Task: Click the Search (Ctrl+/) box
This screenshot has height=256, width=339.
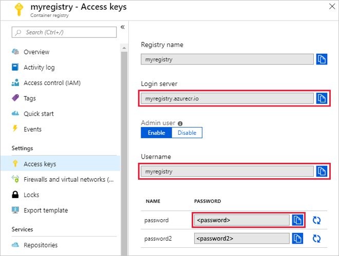Action: (x=64, y=32)
